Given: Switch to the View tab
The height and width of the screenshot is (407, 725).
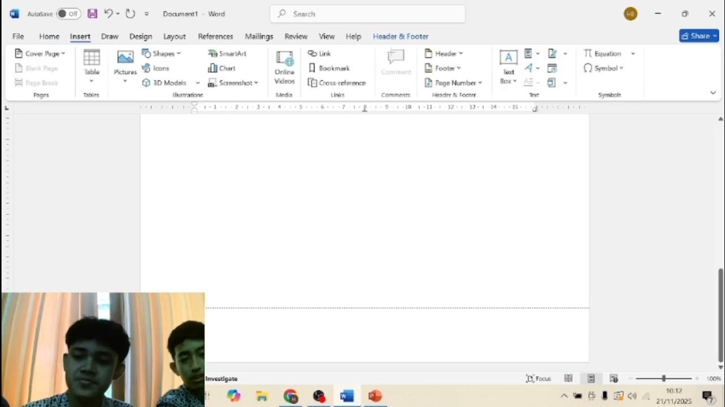Looking at the screenshot, I should (x=327, y=36).
